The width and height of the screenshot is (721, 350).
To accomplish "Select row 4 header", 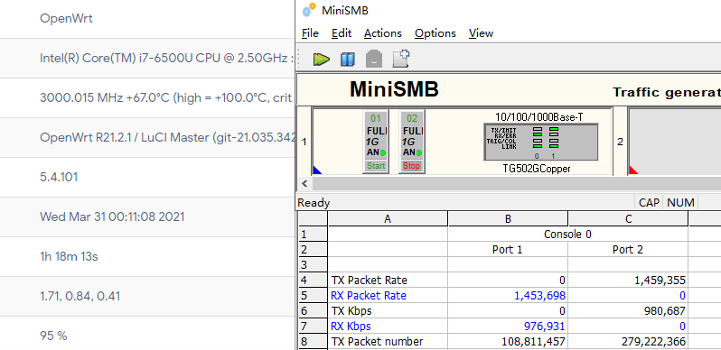I will click(313, 281).
